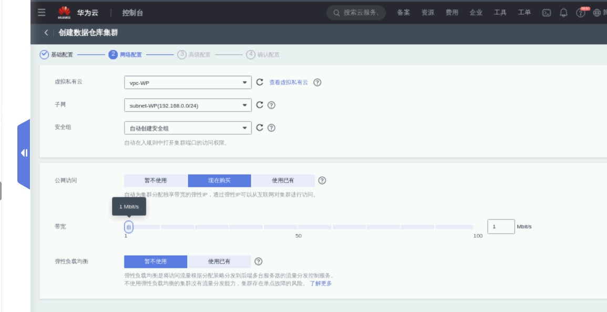The width and height of the screenshot is (607, 312).
Task: Open the 工单 menu
Action: tap(524, 13)
